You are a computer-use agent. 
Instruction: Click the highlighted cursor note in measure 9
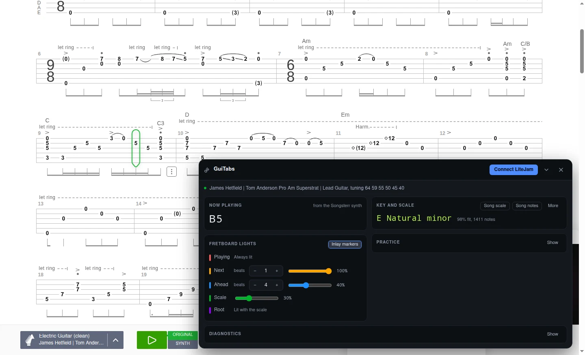(136, 143)
